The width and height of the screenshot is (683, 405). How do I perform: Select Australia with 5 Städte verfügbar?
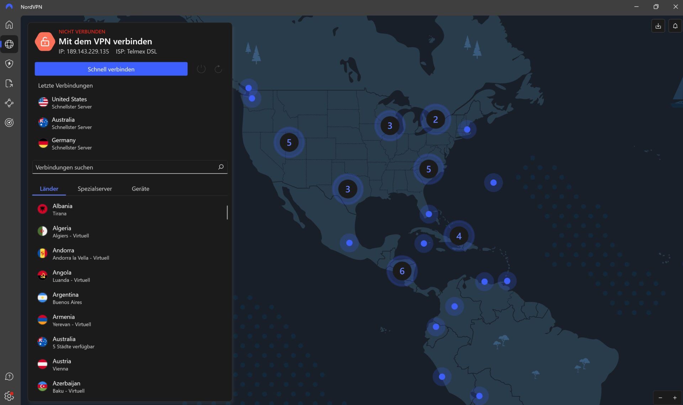[130, 342]
